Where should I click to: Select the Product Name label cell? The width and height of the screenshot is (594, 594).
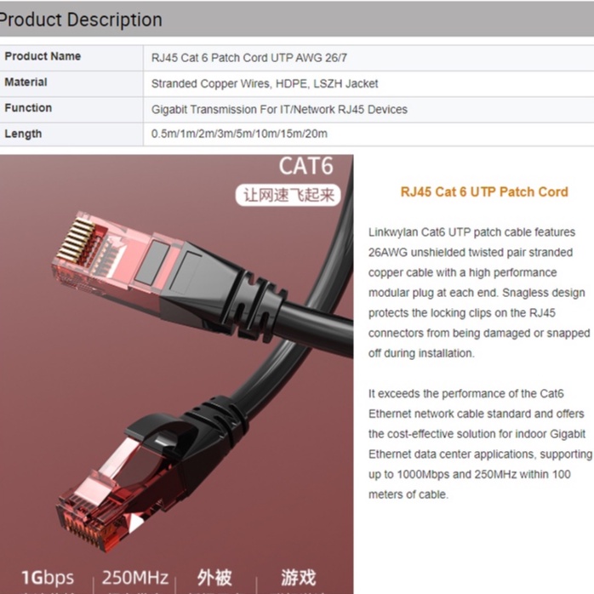71,57
